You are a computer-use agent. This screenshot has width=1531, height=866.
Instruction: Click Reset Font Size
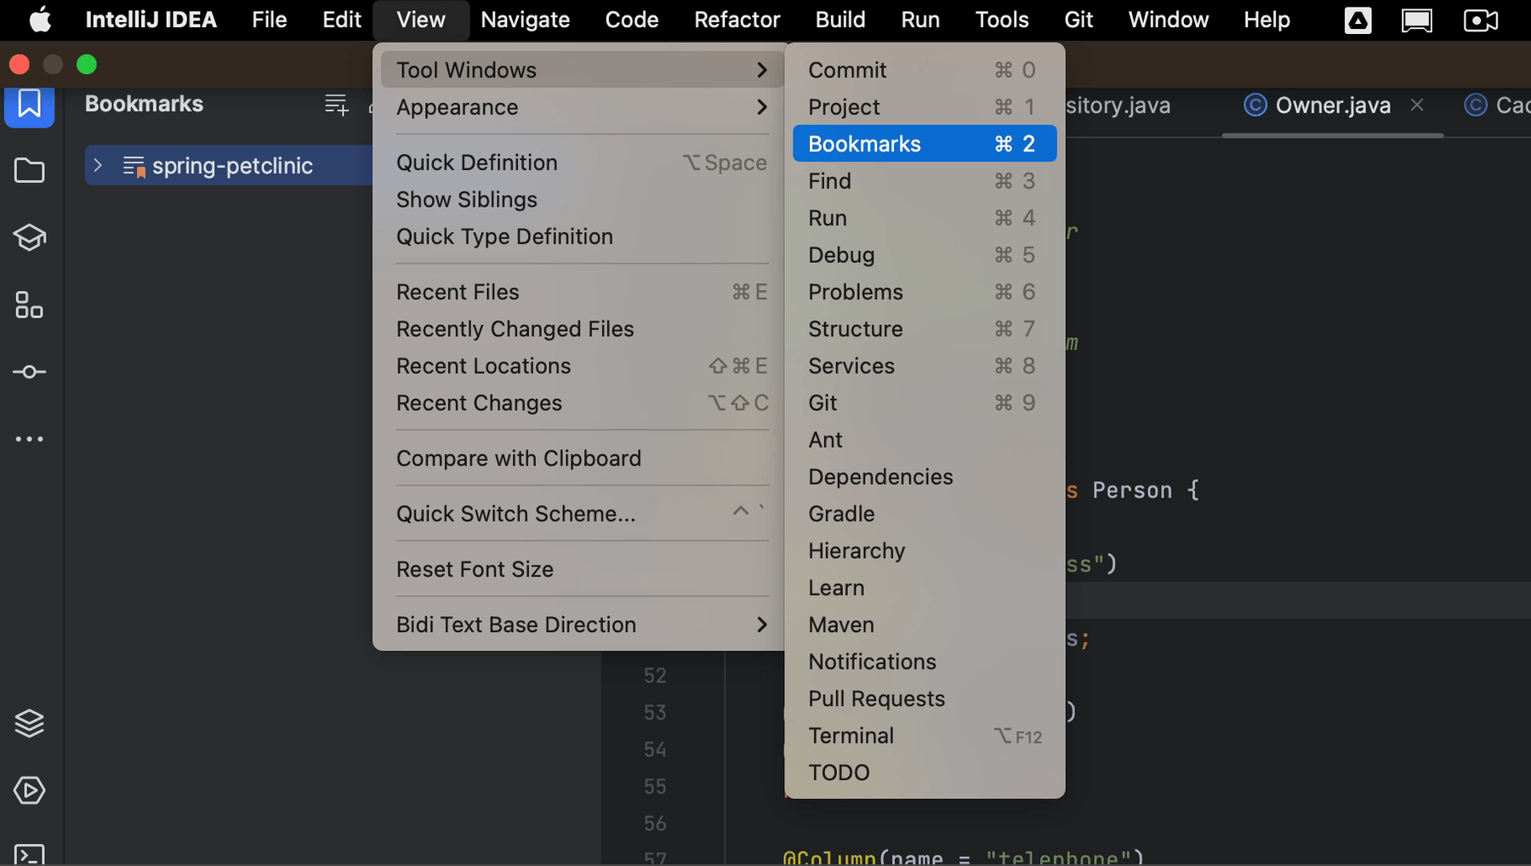click(474, 569)
